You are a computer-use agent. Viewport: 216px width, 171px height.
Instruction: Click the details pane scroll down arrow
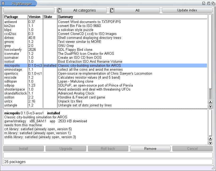(210, 143)
